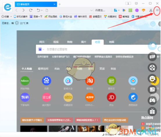Viewport: 161px width, 137px height.
Task: Click the gamepad sidebar icon
Action: pyautogui.click(x=152, y=100)
